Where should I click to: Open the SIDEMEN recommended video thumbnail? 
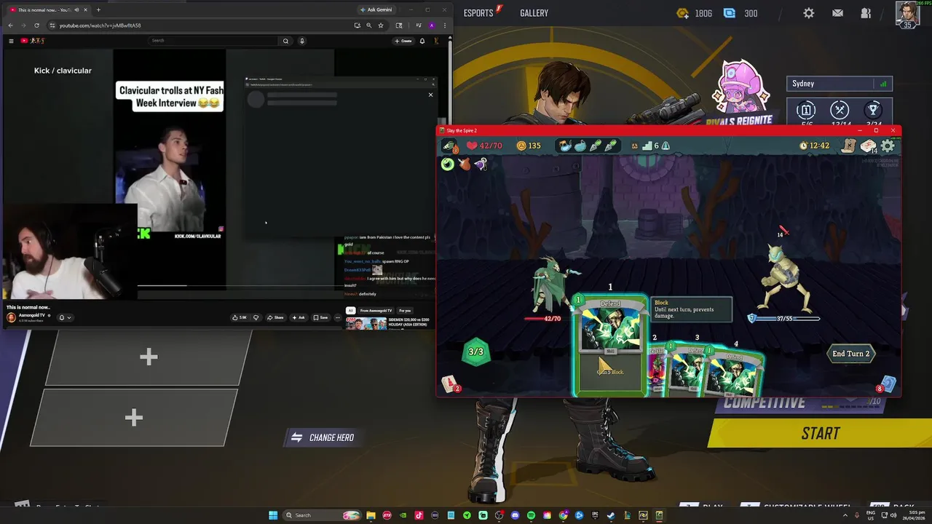[366, 323]
